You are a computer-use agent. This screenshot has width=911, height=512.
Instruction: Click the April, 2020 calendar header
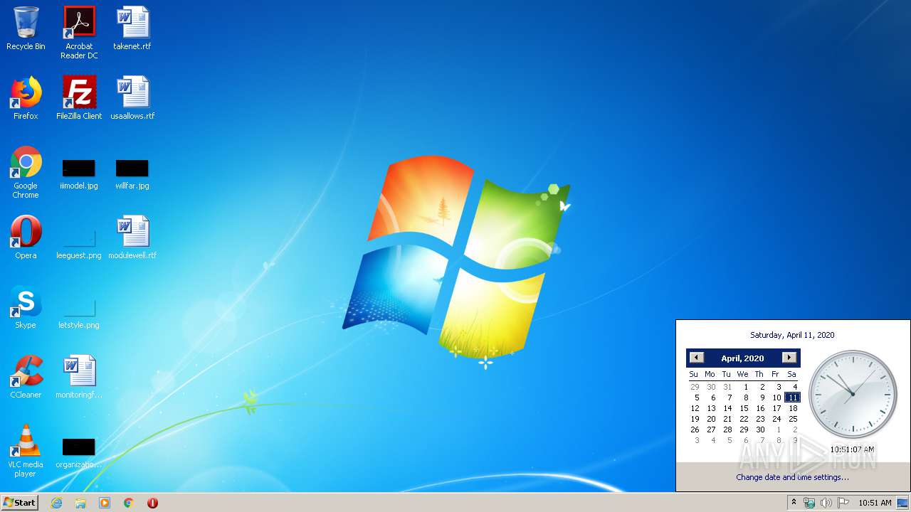pyautogui.click(x=742, y=358)
